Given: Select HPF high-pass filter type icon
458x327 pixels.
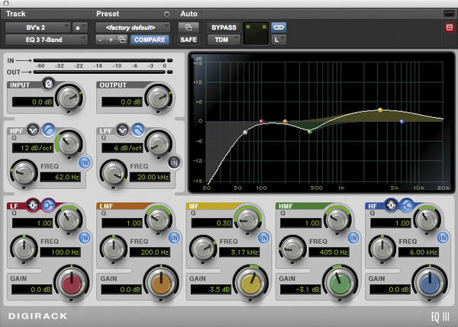Looking at the screenshot, I should [49, 130].
